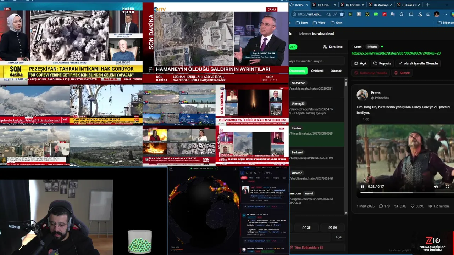Click the read aloud icon in address bar
The image size is (454, 255).
pyautogui.click(x=335, y=14)
